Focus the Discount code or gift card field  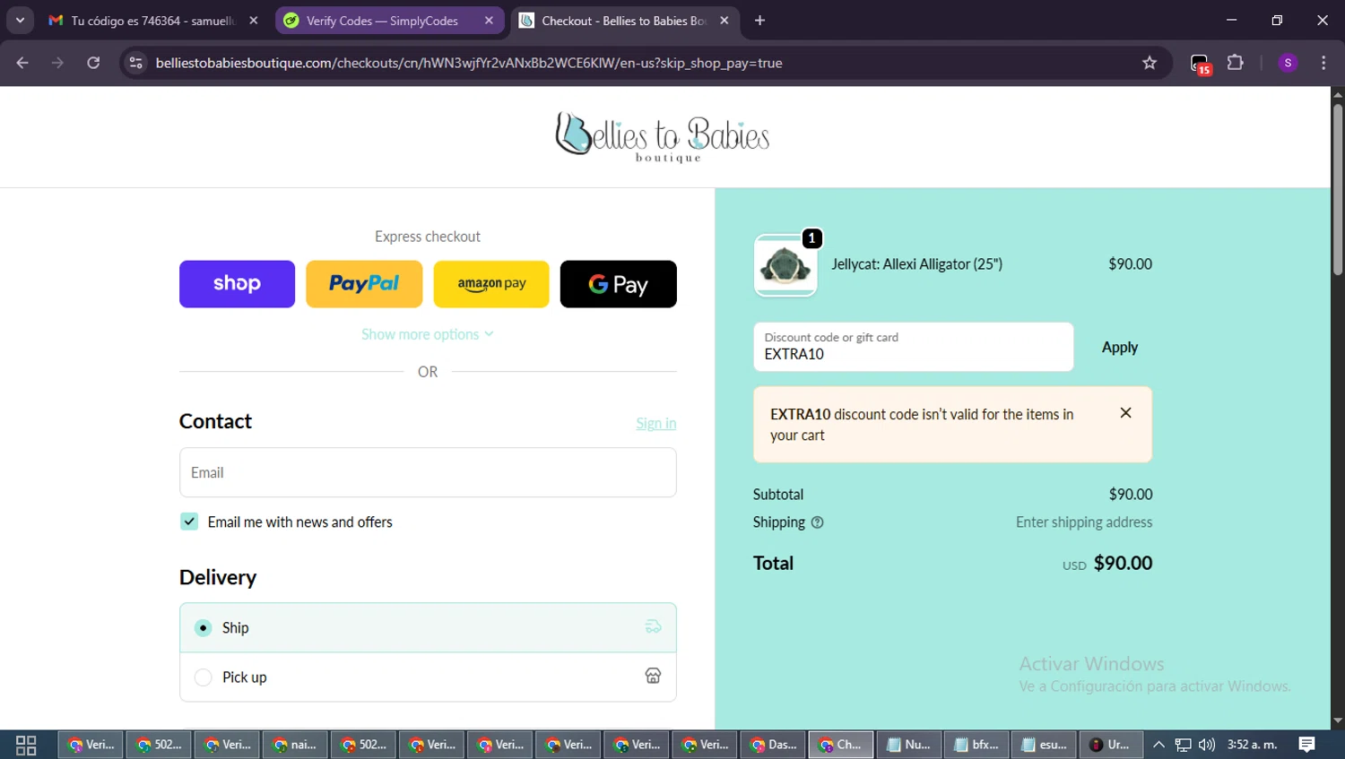(914, 347)
